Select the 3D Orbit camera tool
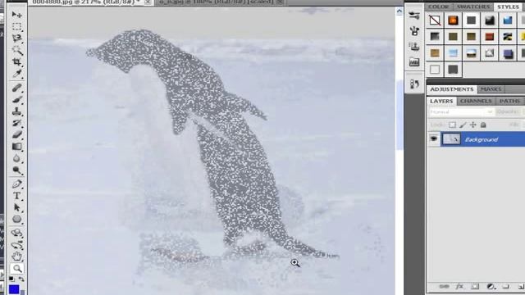The width and height of the screenshot is (525, 295). 16,245
